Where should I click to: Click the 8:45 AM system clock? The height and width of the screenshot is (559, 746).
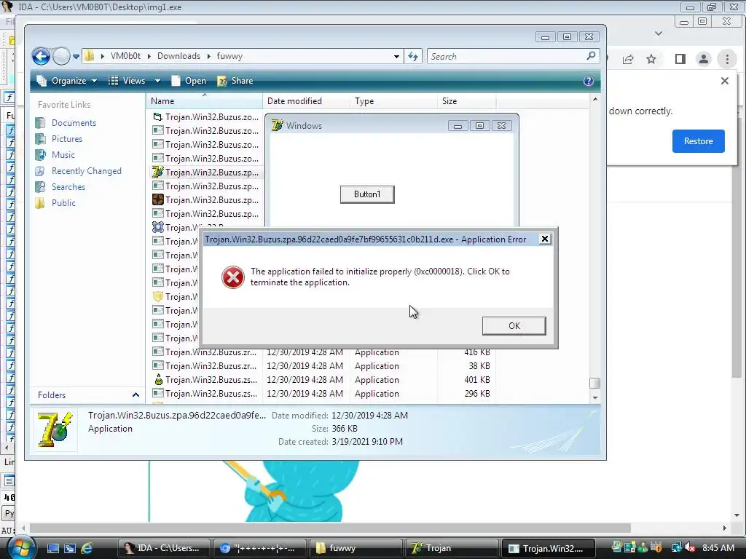coord(718,548)
